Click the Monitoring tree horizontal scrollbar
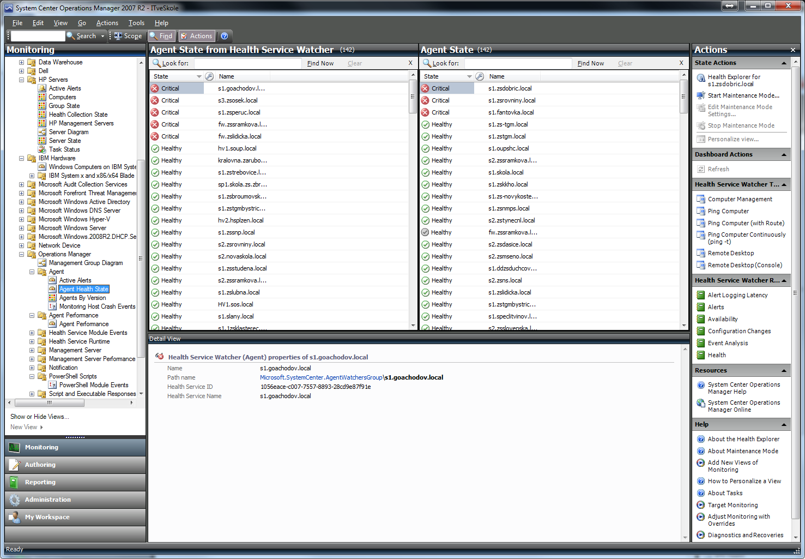 tap(50, 403)
